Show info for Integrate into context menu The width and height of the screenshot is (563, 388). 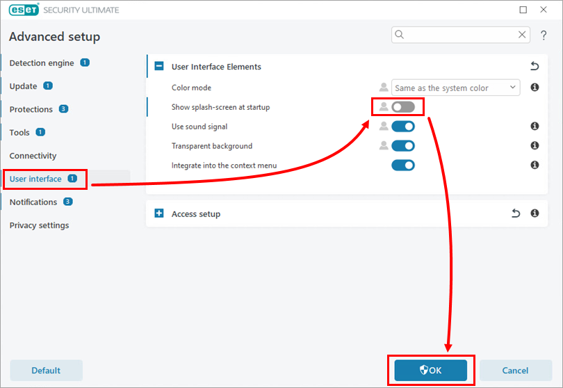point(535,165)
